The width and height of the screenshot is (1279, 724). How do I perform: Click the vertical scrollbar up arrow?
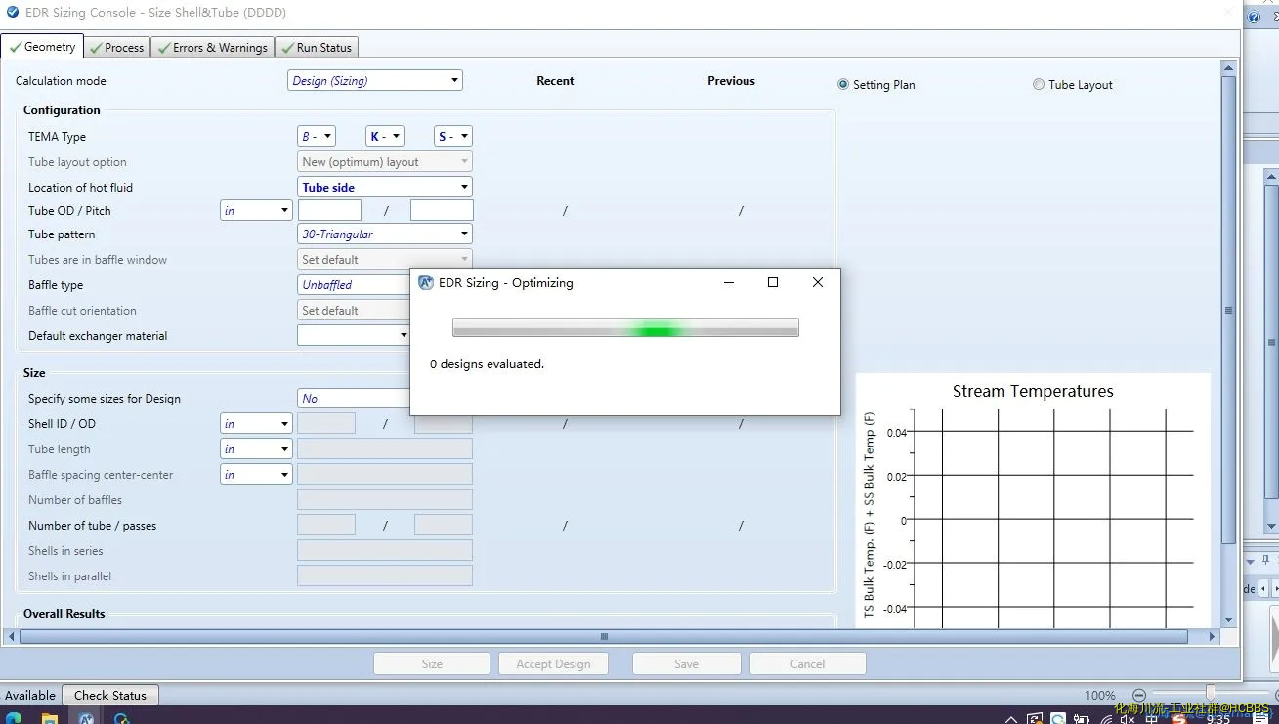(x=1228, y=67)
